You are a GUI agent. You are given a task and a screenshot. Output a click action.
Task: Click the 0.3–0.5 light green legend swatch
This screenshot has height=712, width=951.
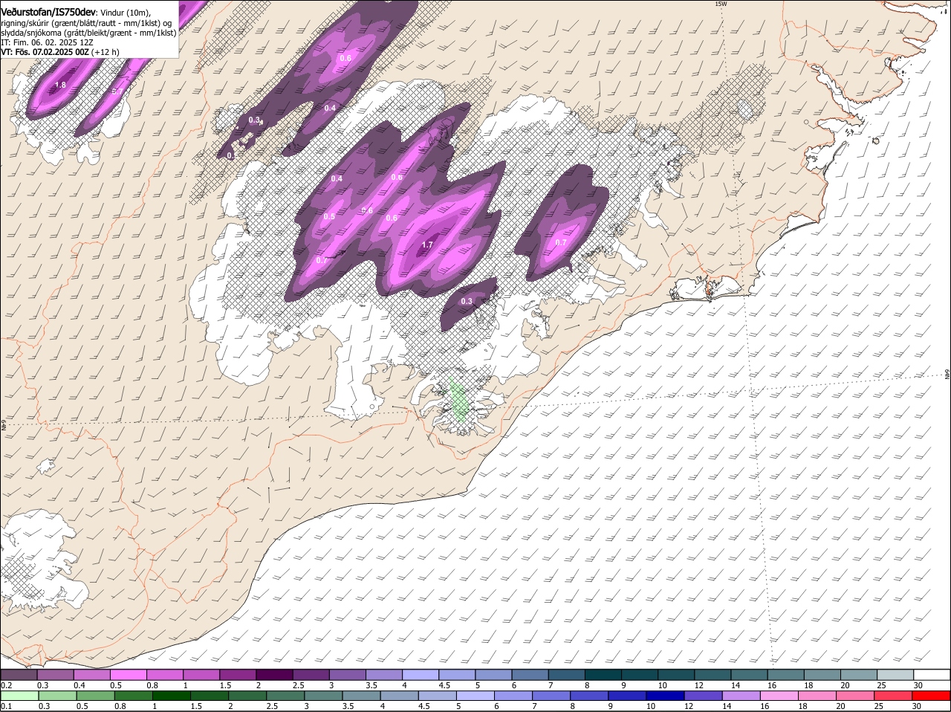click(58, 696)
